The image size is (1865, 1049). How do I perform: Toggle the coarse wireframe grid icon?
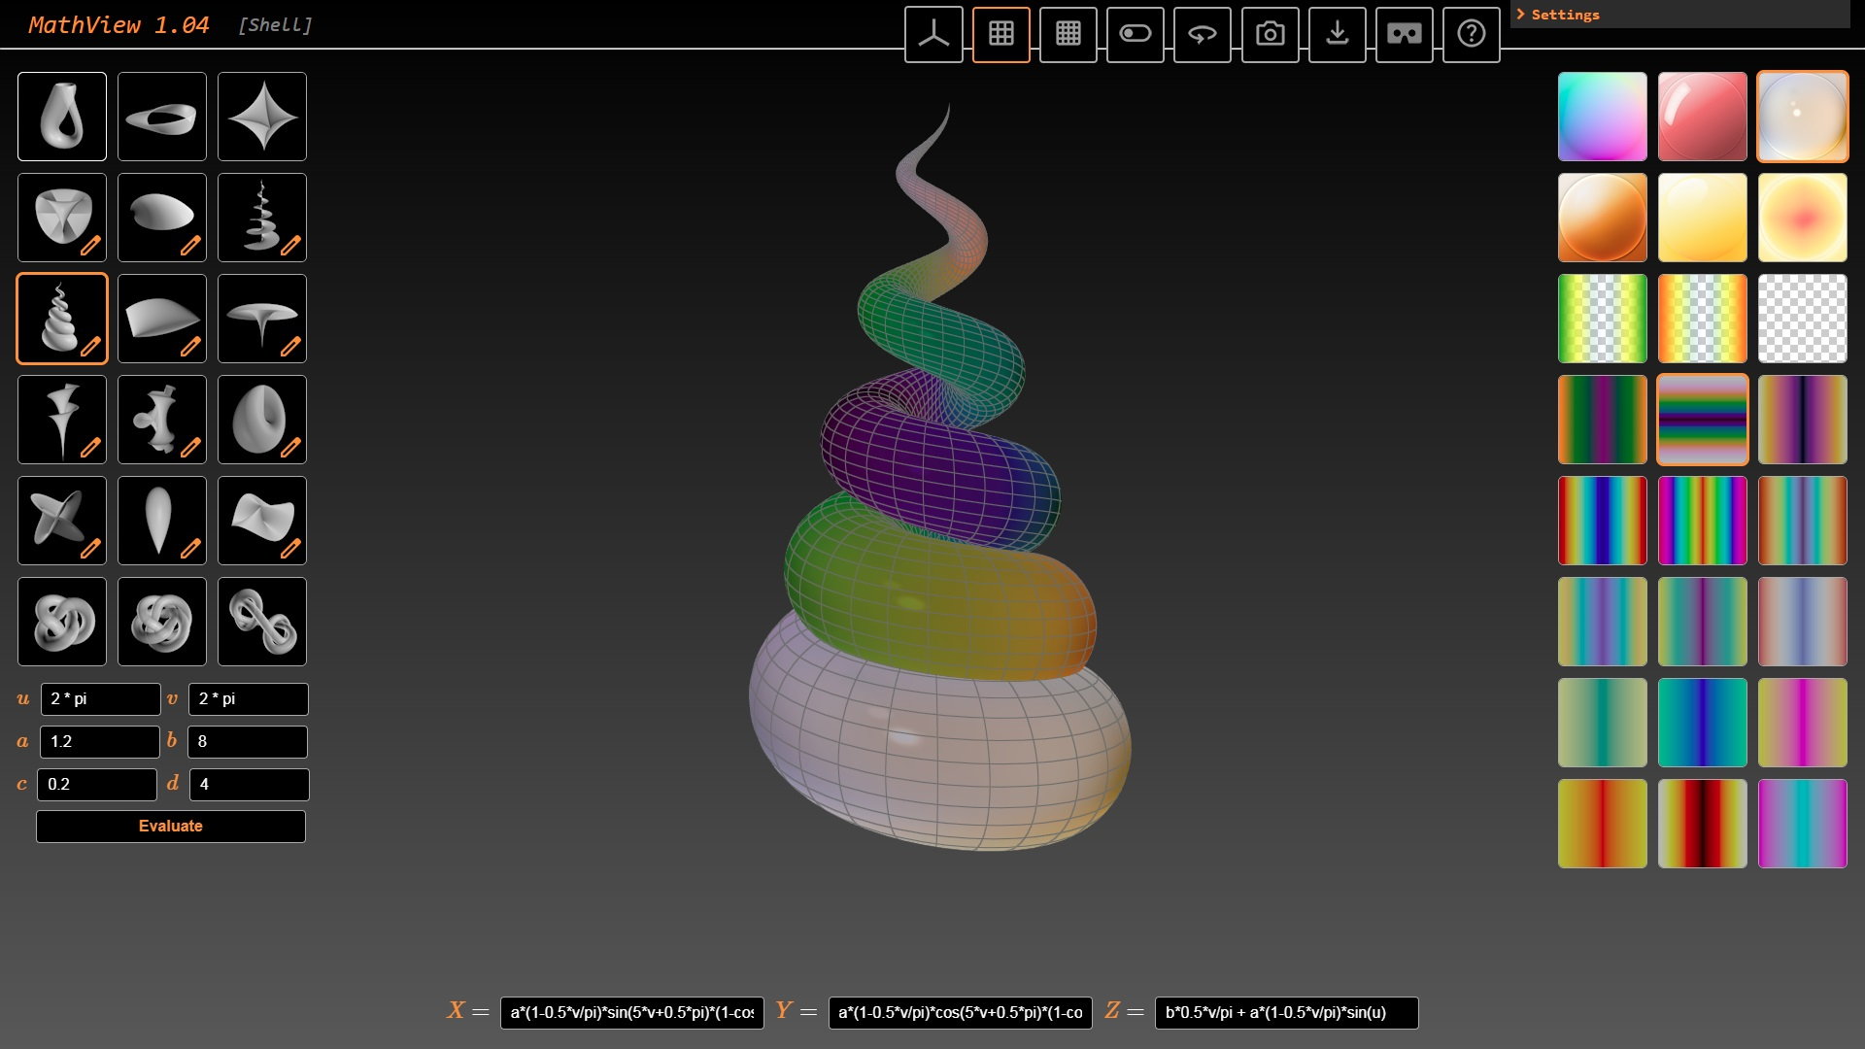1000,34
